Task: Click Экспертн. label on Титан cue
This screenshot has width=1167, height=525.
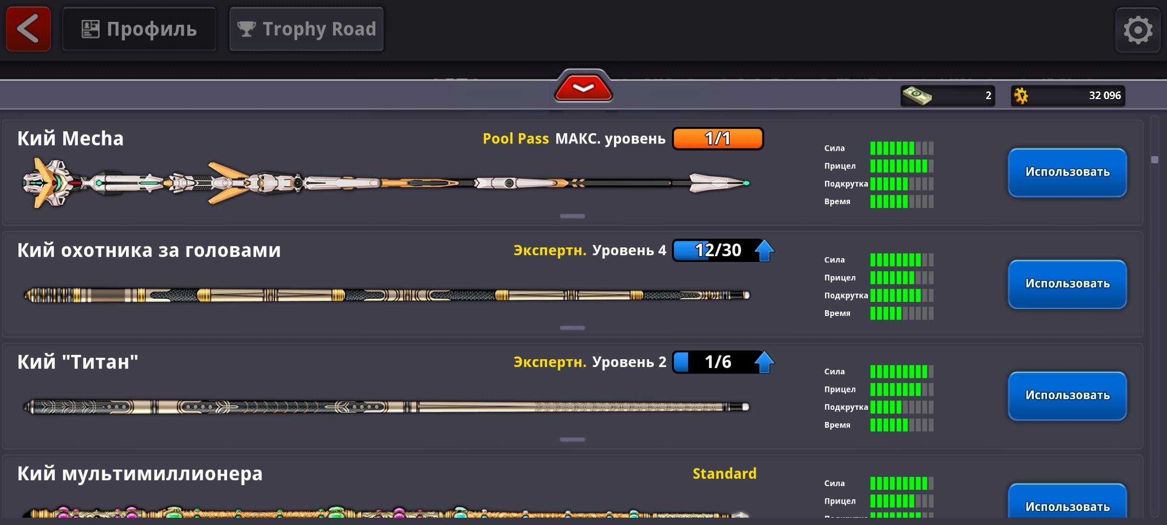Action: coord(549,362)
